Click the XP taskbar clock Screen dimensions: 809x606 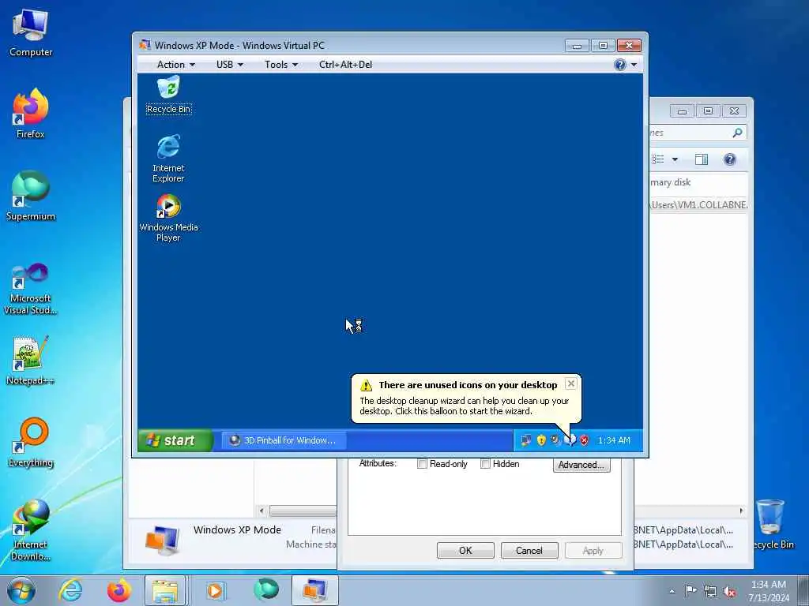click(614, 440)
